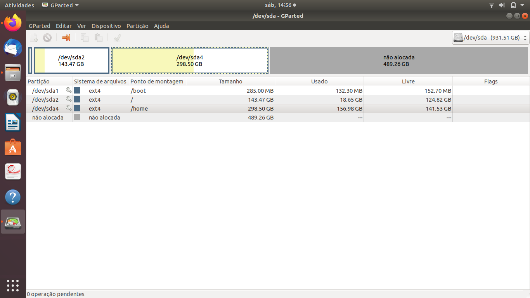Select the /dev/sda1 partition row
Viewport: 530px width, 298px height.
pyautogui.click(x=278, y=90)
